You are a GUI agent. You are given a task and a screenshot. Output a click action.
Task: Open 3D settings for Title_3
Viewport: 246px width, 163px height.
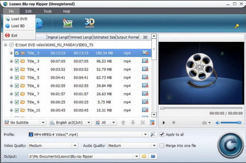[145, 61]
